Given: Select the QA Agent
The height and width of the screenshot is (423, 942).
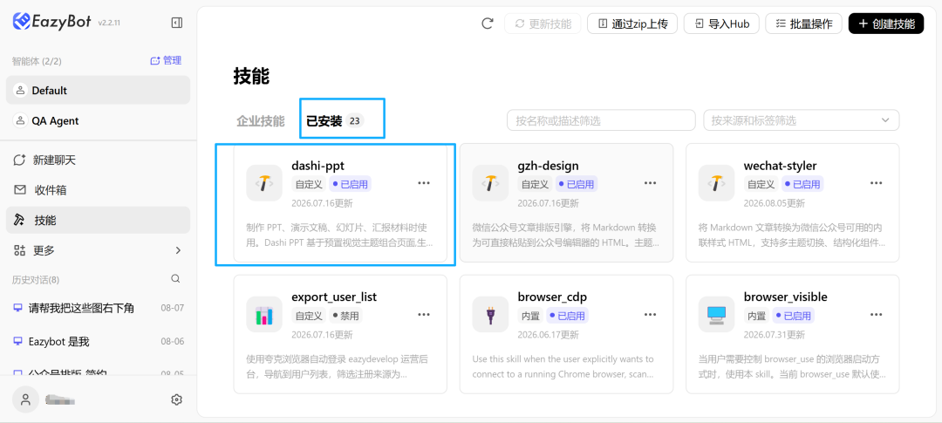Looking at the screenshot, I should [x=98, y=120].
